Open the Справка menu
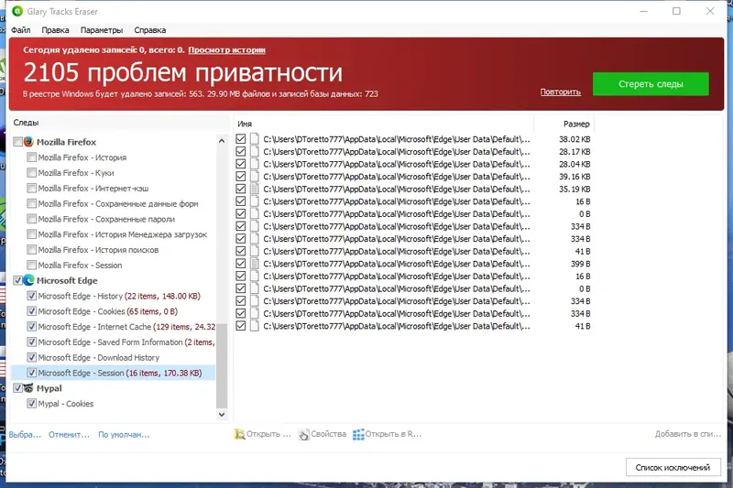Viewport: 733px width, 488px height. click(x=149, y=30)
